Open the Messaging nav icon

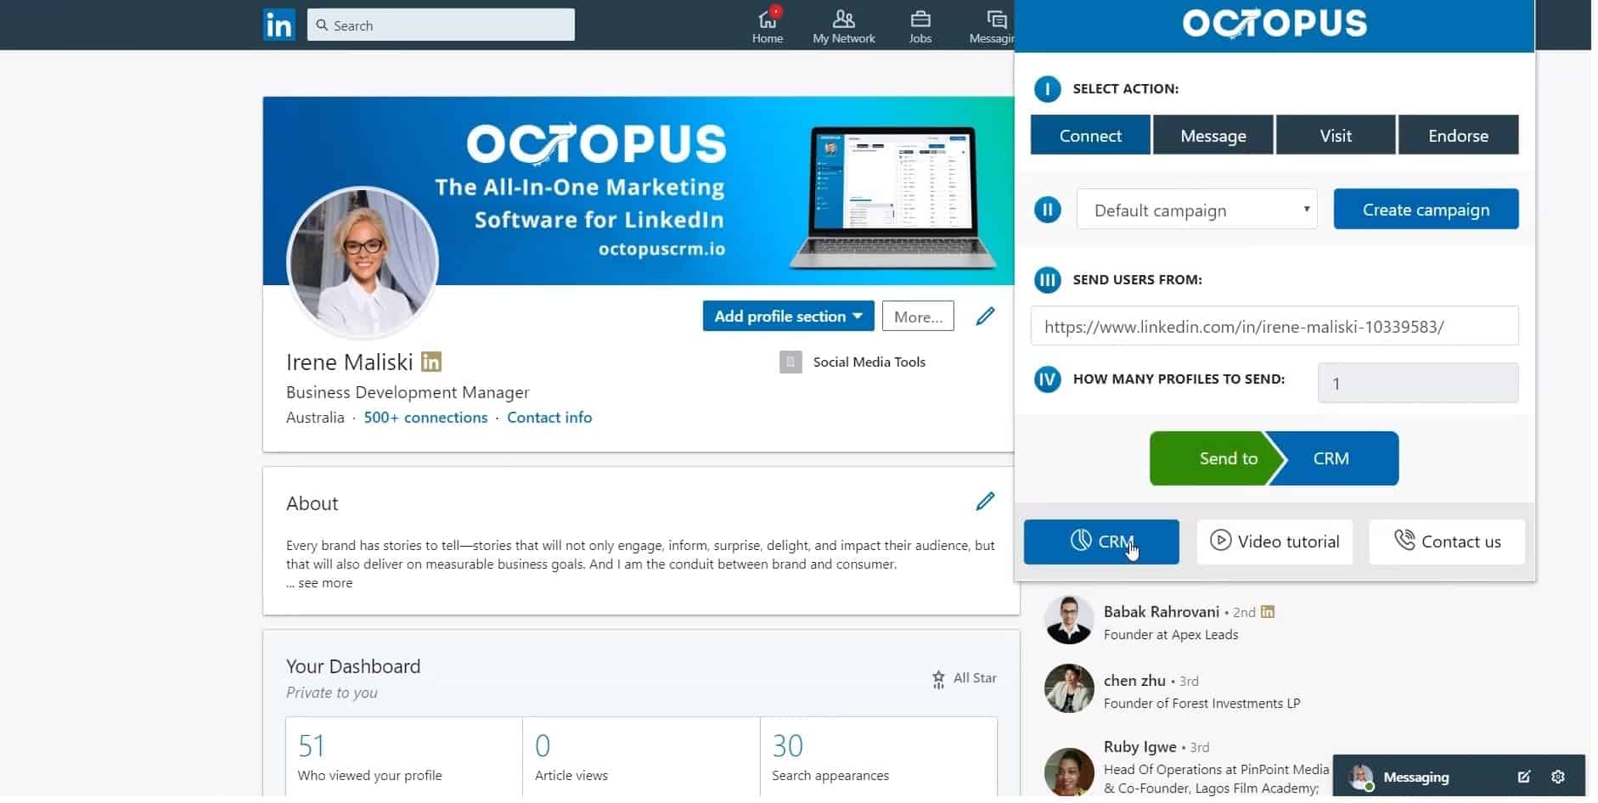tap(992, 25)
